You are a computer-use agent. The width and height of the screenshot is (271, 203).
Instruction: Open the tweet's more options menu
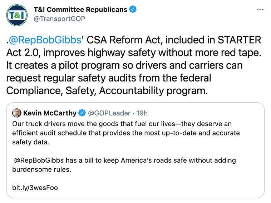[x=260, y=10]
